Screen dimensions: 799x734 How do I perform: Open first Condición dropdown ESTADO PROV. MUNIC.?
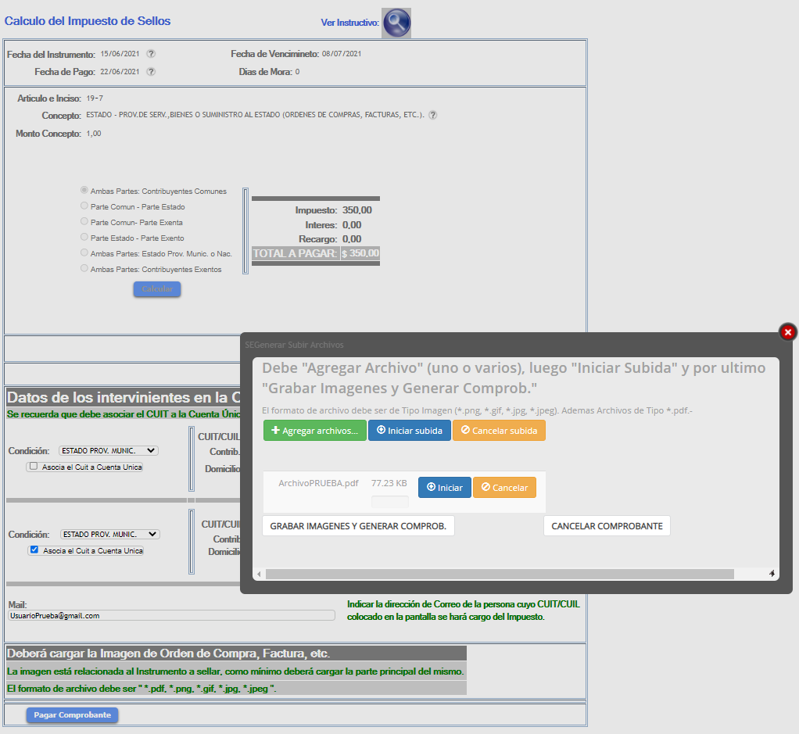(x=109, y=450)
